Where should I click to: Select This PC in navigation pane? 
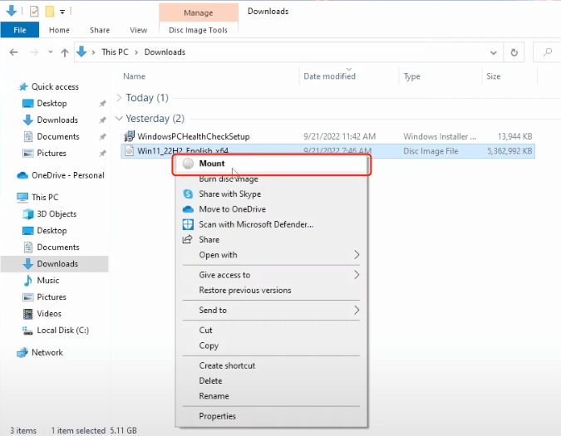tap(45, 198)
